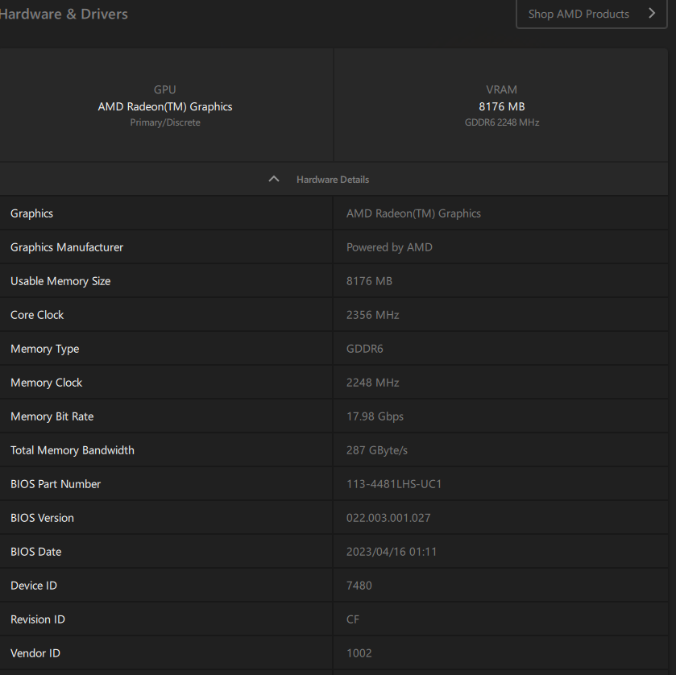Click the Revision ID label
Viewport: 676px width, 675px height.
pos(38,619)
